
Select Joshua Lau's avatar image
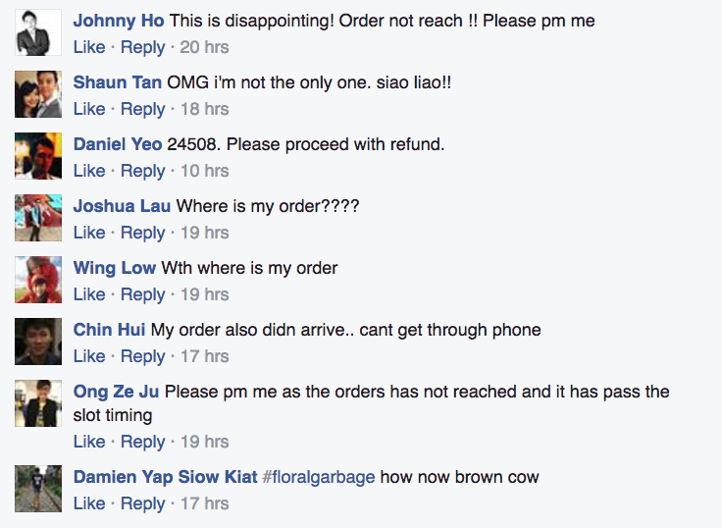[38, 218]
